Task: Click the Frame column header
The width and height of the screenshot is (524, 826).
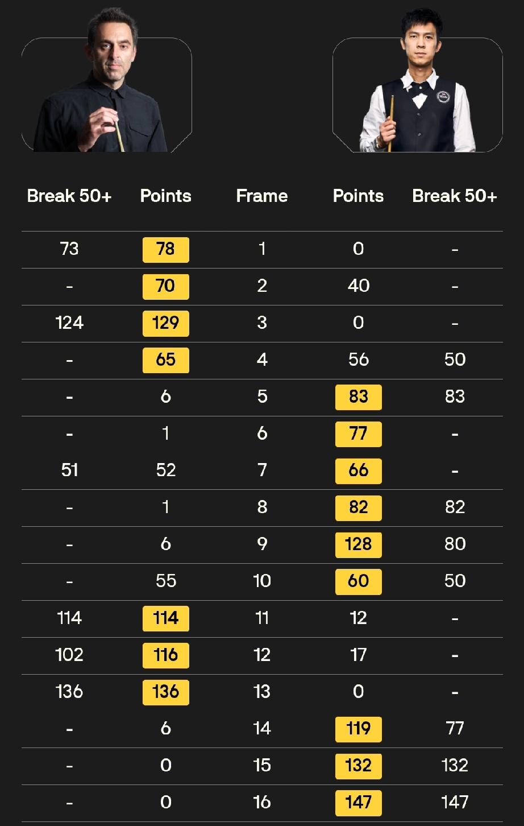Action: (x=262, y=196)
